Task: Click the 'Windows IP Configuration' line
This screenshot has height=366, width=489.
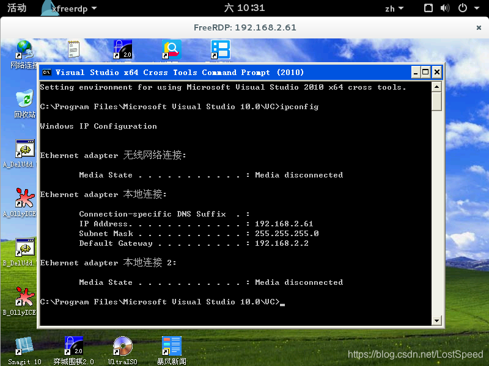Action: pos(98,126)
